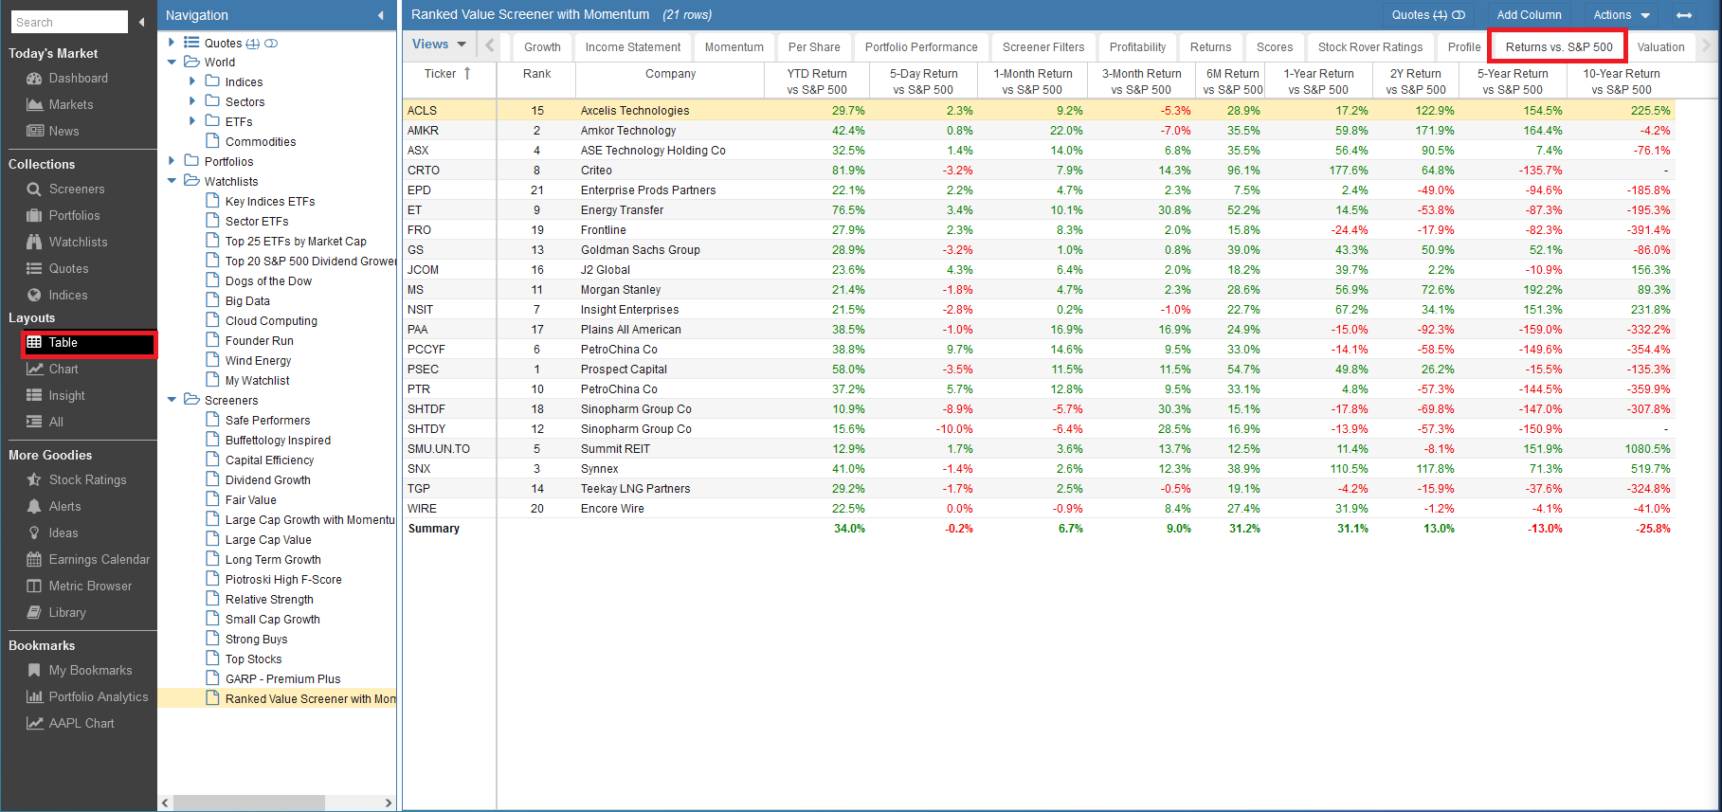Switch to the Chart layout
1722x812 pixels.
tap(63, 369)
